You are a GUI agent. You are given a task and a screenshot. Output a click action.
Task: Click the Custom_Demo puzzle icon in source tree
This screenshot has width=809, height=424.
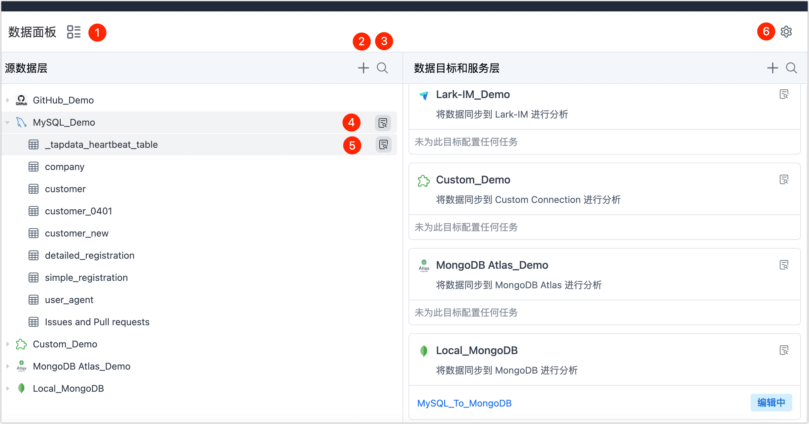[x=21, y=344]
